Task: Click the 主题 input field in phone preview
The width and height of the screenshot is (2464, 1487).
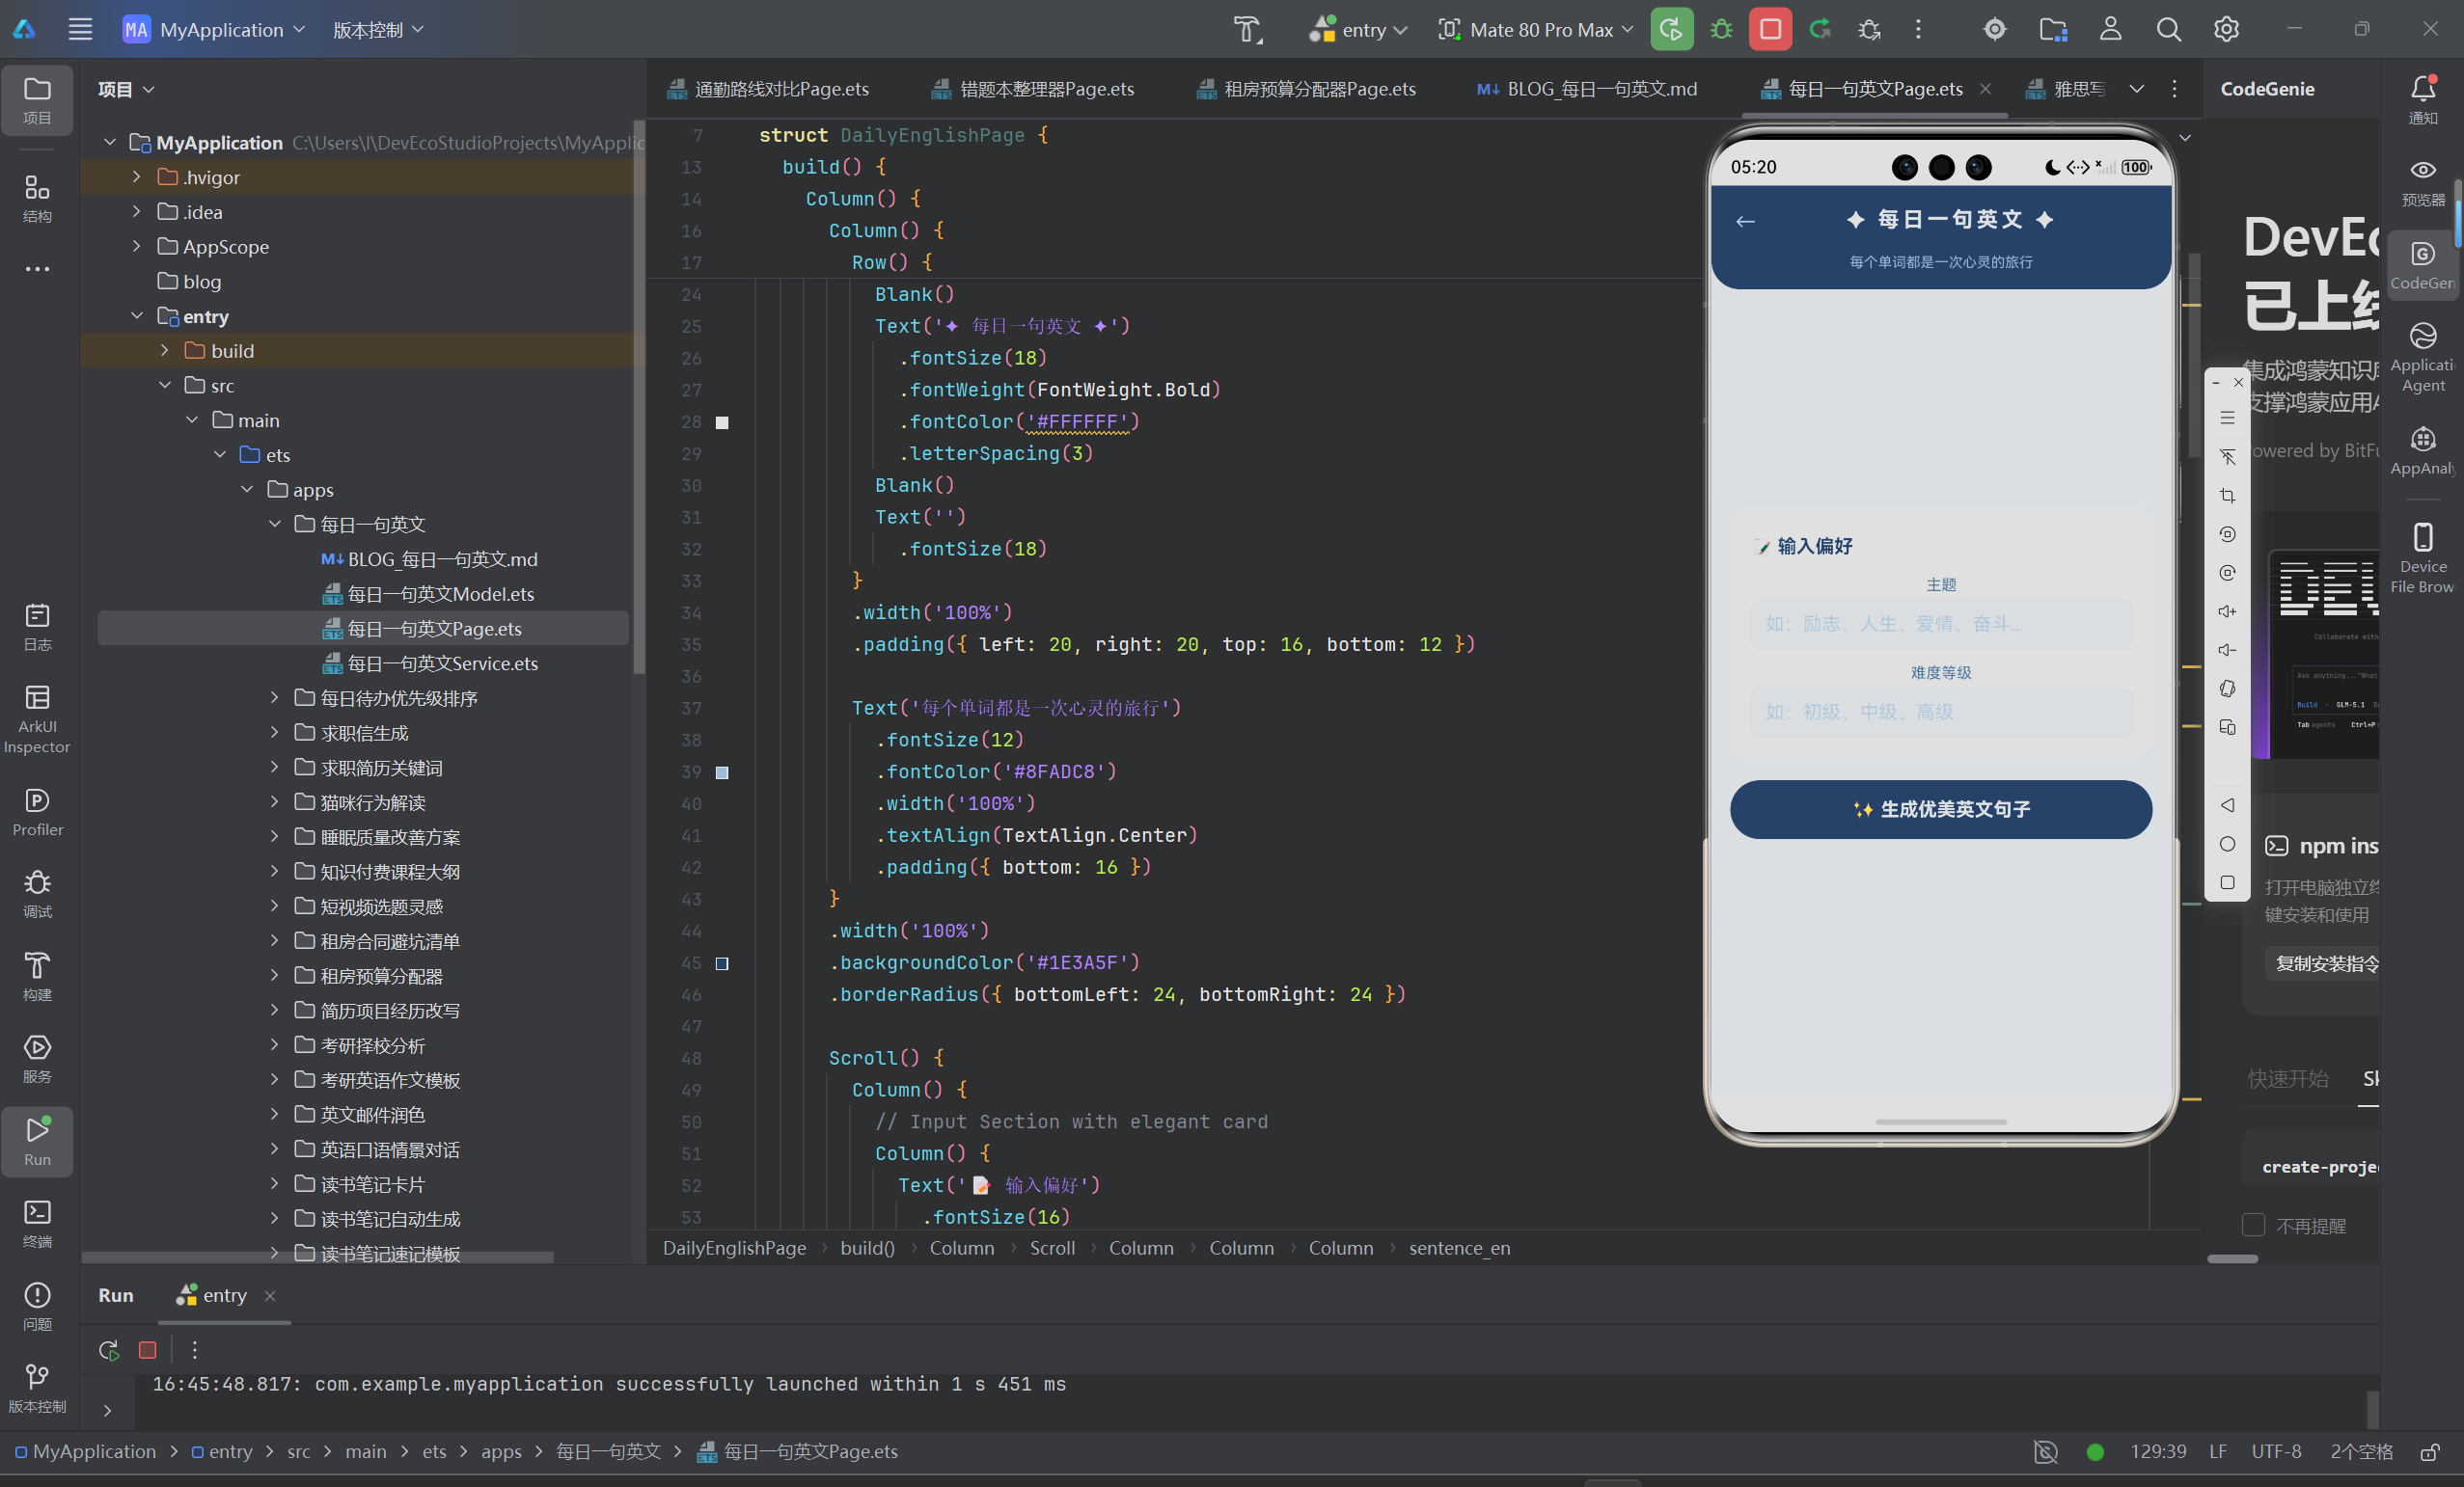Action: (1940, 624)
